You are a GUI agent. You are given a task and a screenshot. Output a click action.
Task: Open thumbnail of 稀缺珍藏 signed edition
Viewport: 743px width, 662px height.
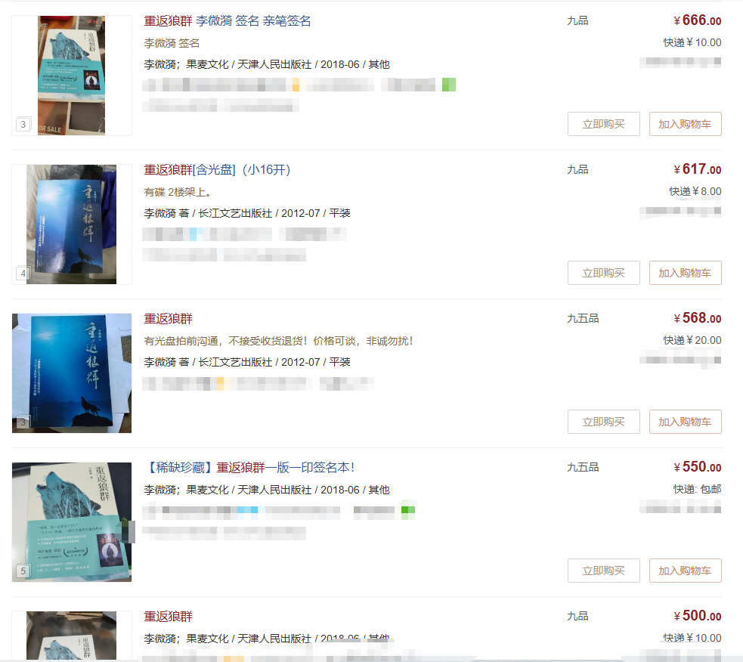pos(72,521)
